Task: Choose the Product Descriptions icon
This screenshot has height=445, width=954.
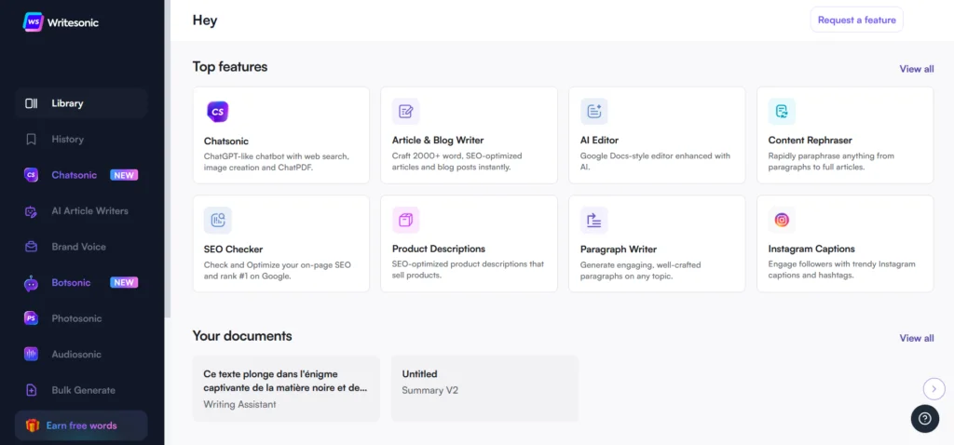Action: (x=405, y=220)
